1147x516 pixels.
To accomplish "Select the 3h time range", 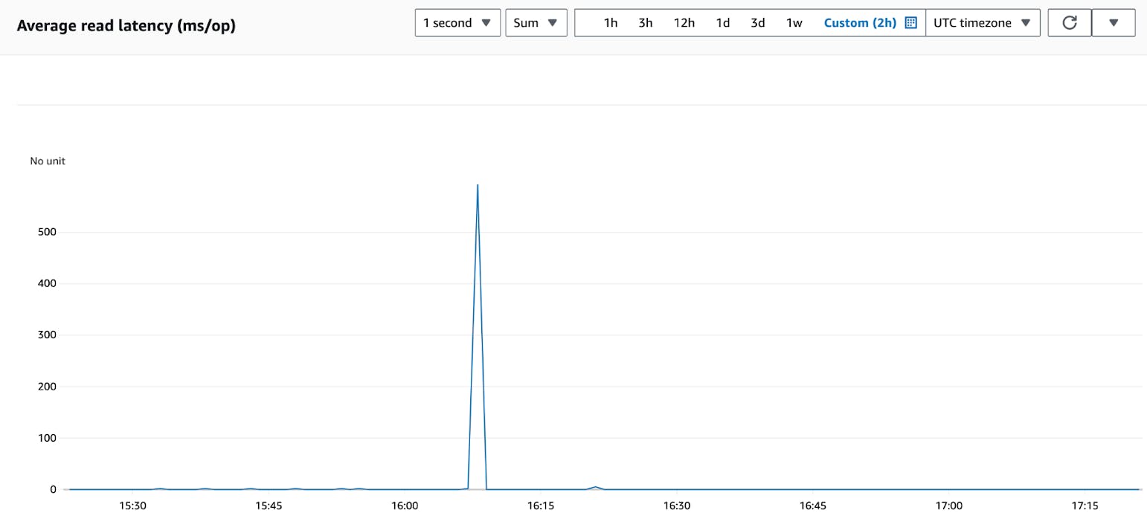I will tap(646, 22).
